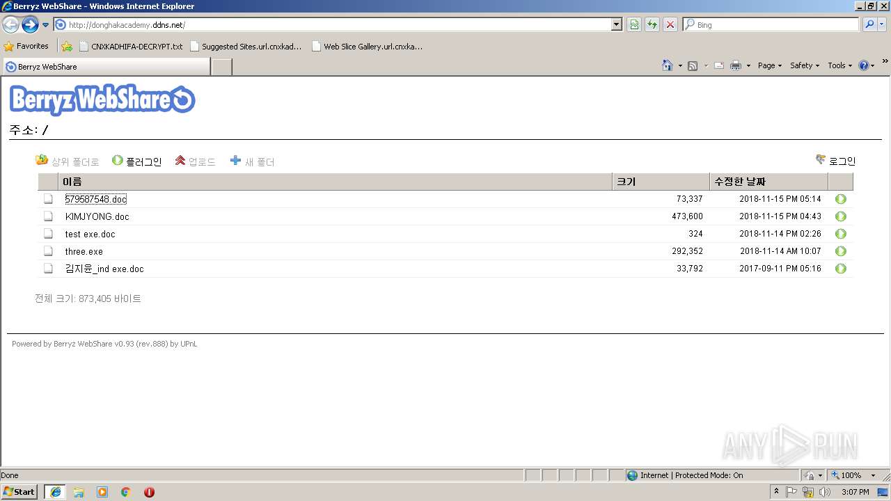Expand the search provider dropdown
This screenshot has height=501, width=891.
pos(882,24)
